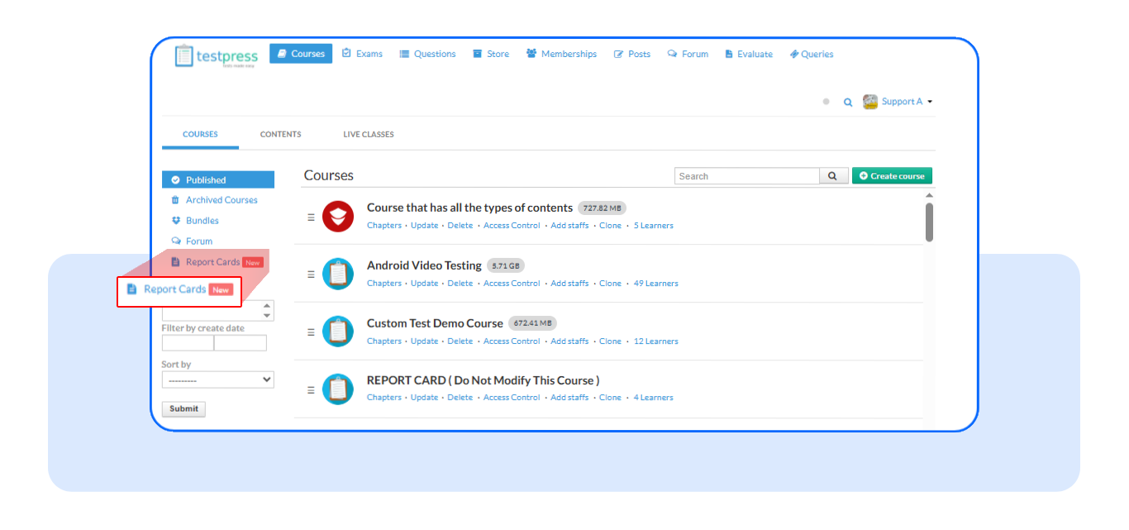This screenshot has width=1129, height=530.
Task: Click the down stepper arrow above create date filter
Action: coord(267,316)
